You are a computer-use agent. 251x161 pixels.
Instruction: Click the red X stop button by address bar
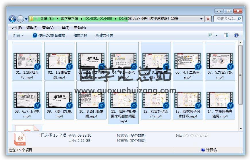208,19
